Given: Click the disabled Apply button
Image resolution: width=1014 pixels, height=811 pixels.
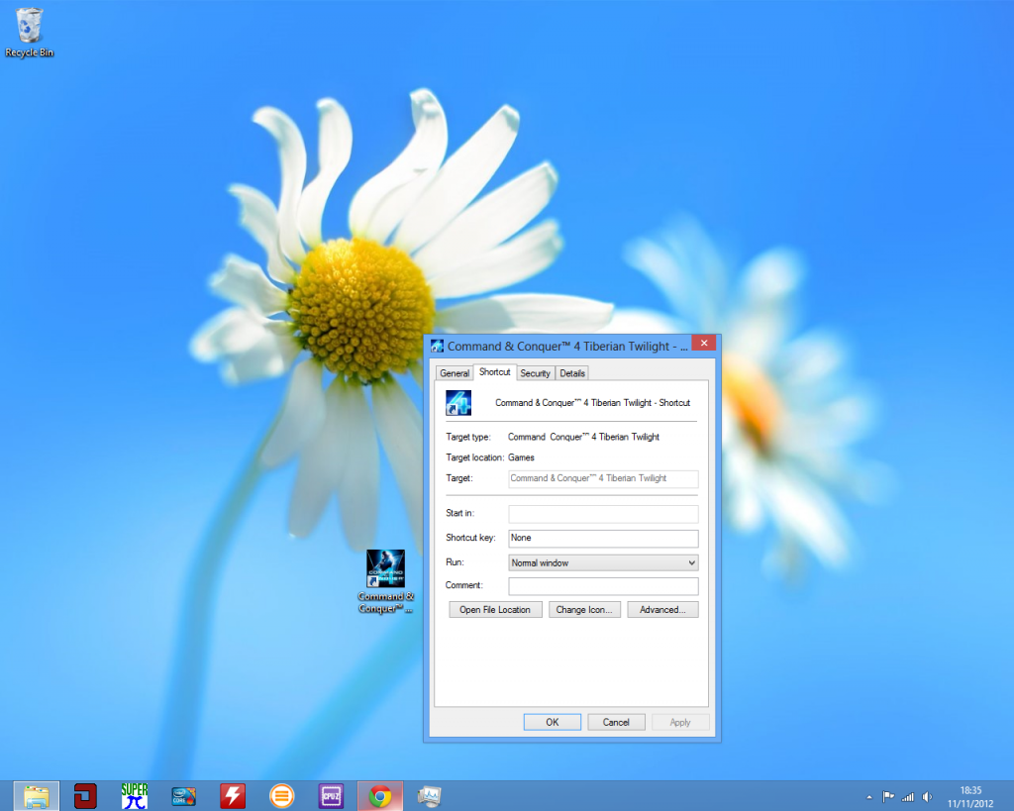Looking at the screenshot, I should [680, 723].
